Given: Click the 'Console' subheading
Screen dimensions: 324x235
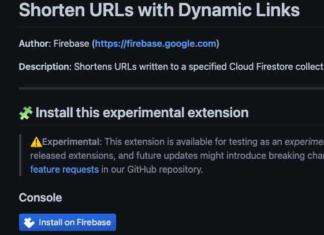Looking at the screenshot, I should click(40, 197).
